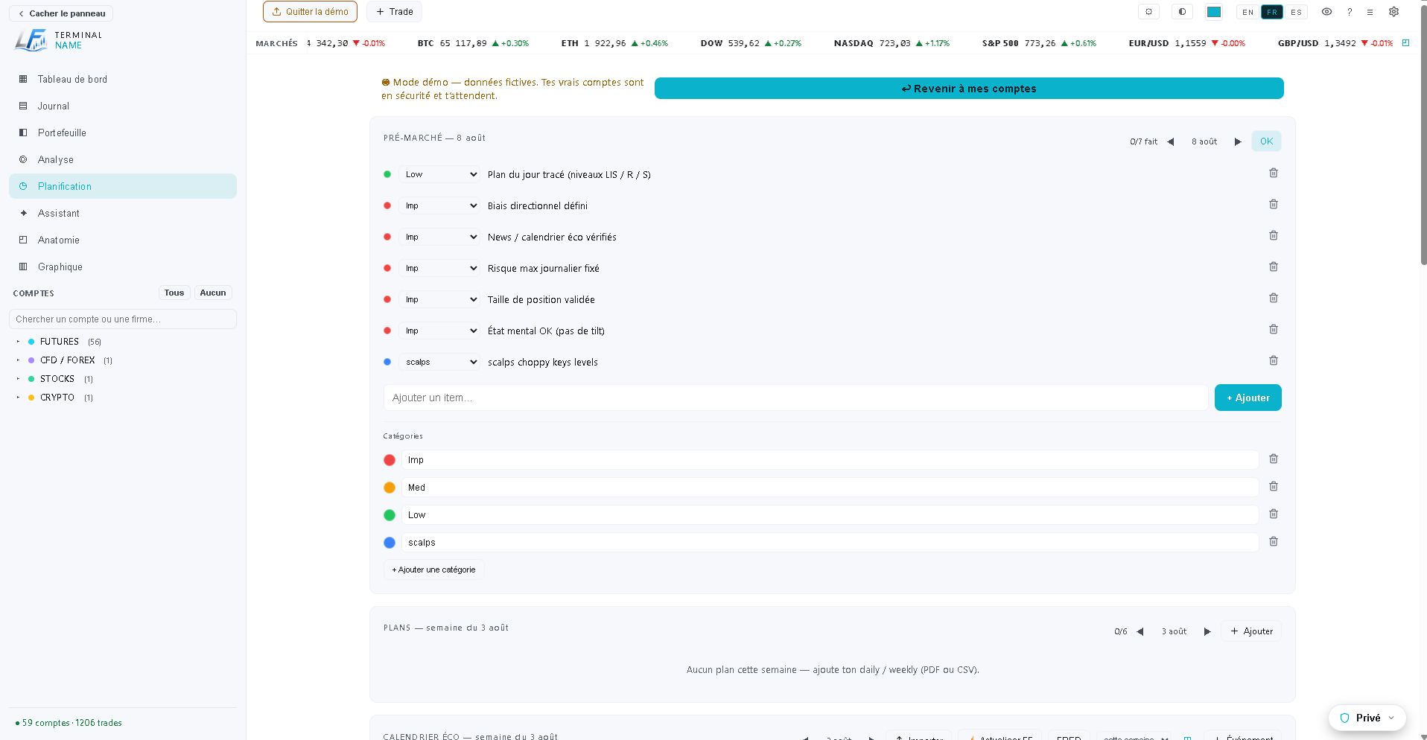Delete the 'Plan du jour tracé' checklist item
The image size is (1427, 740).
1273,173
